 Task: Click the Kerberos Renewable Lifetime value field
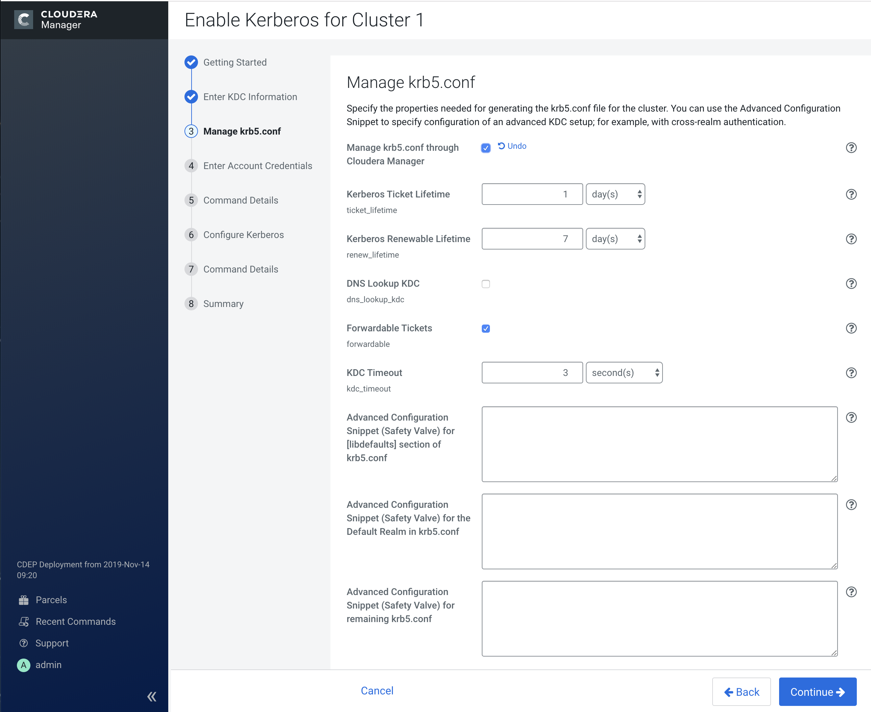tap(531, 239)
